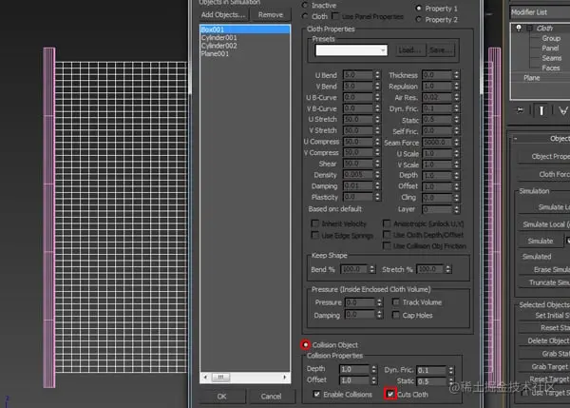Click the Cancel button
This screenshot has width=570, height=408.
click(x=271, y=397)
